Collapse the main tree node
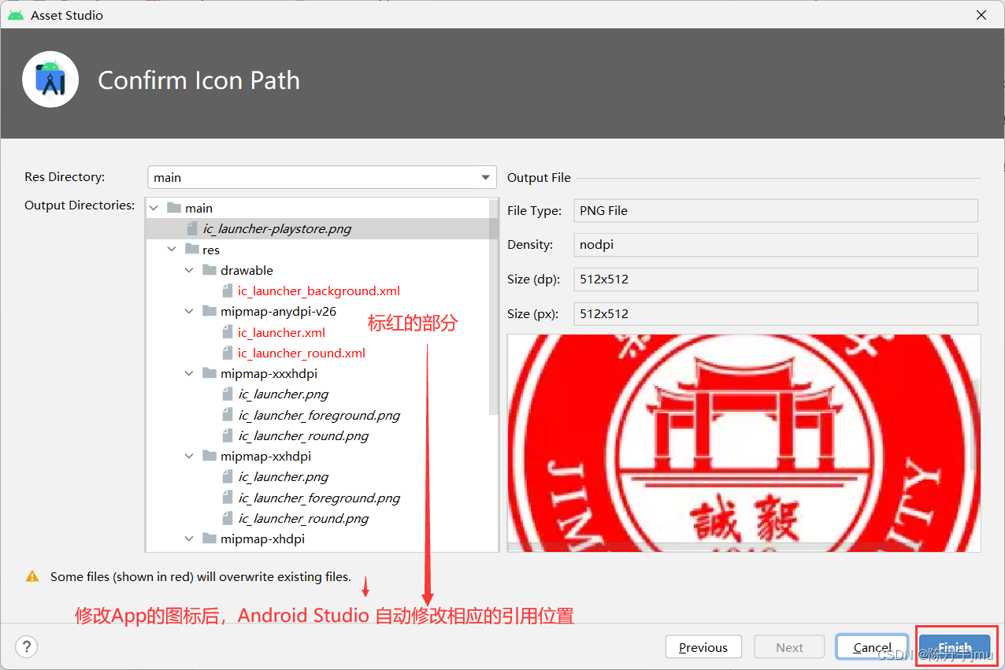Screen dimensions: 1005x670 point(154,208)
